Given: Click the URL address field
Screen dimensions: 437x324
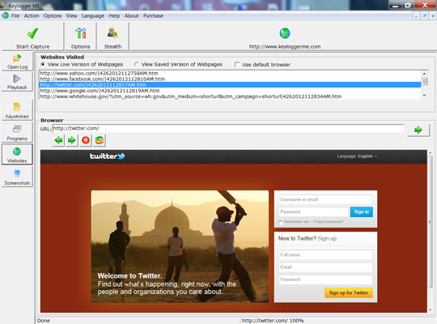Looking at the screenshot, I should (228, 128).
